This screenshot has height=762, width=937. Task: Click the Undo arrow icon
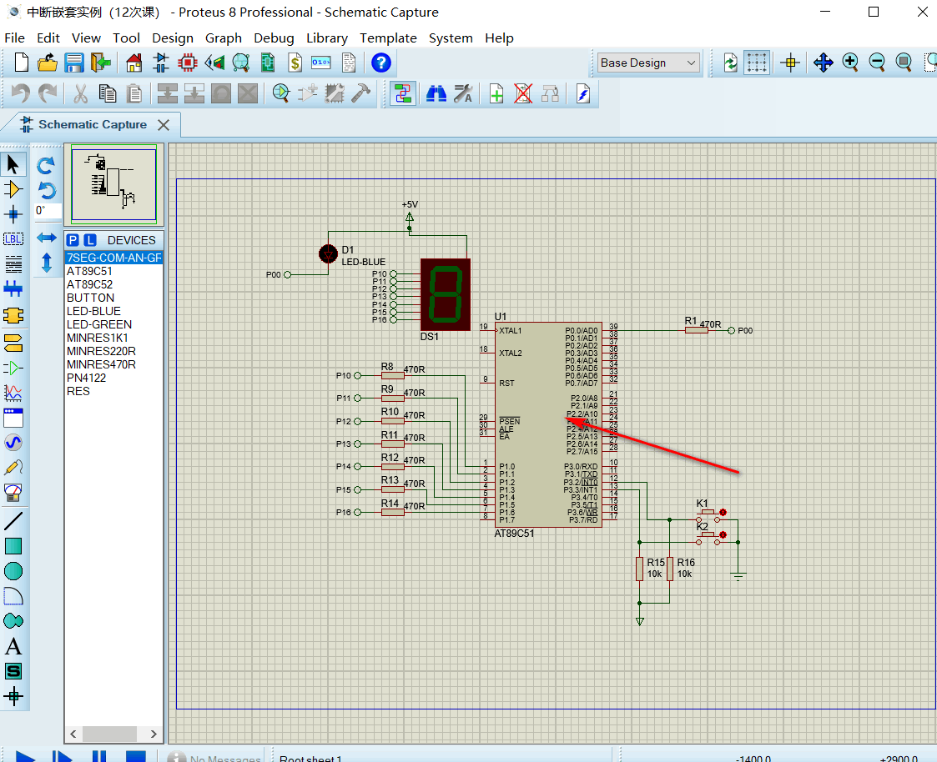coord(21,93)
